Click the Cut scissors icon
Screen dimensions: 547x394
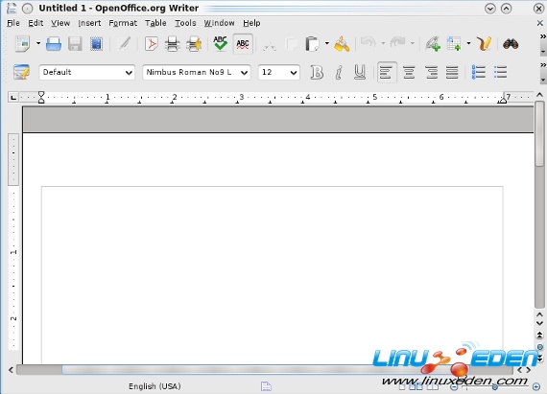coord(270,45)
